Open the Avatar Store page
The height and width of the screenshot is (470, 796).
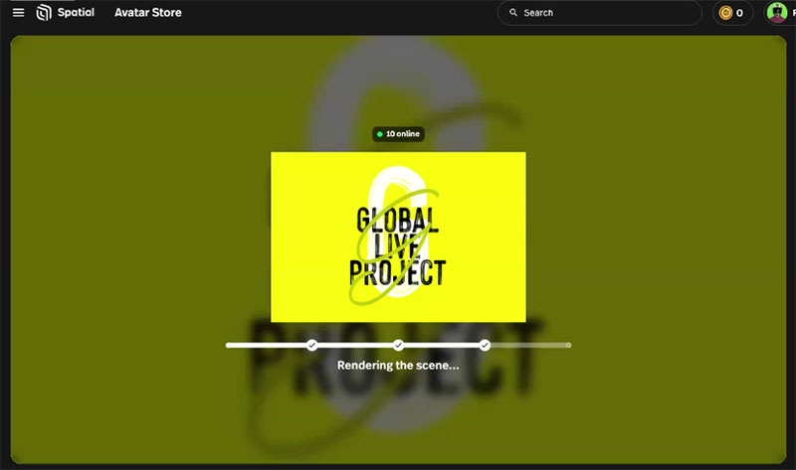147,12
